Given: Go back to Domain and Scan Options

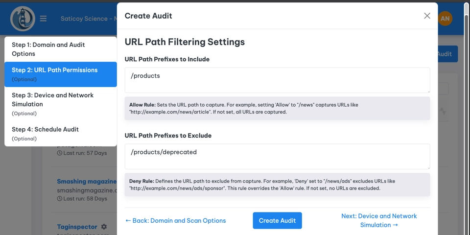Looking at the screenshot, I should (175, 221).
